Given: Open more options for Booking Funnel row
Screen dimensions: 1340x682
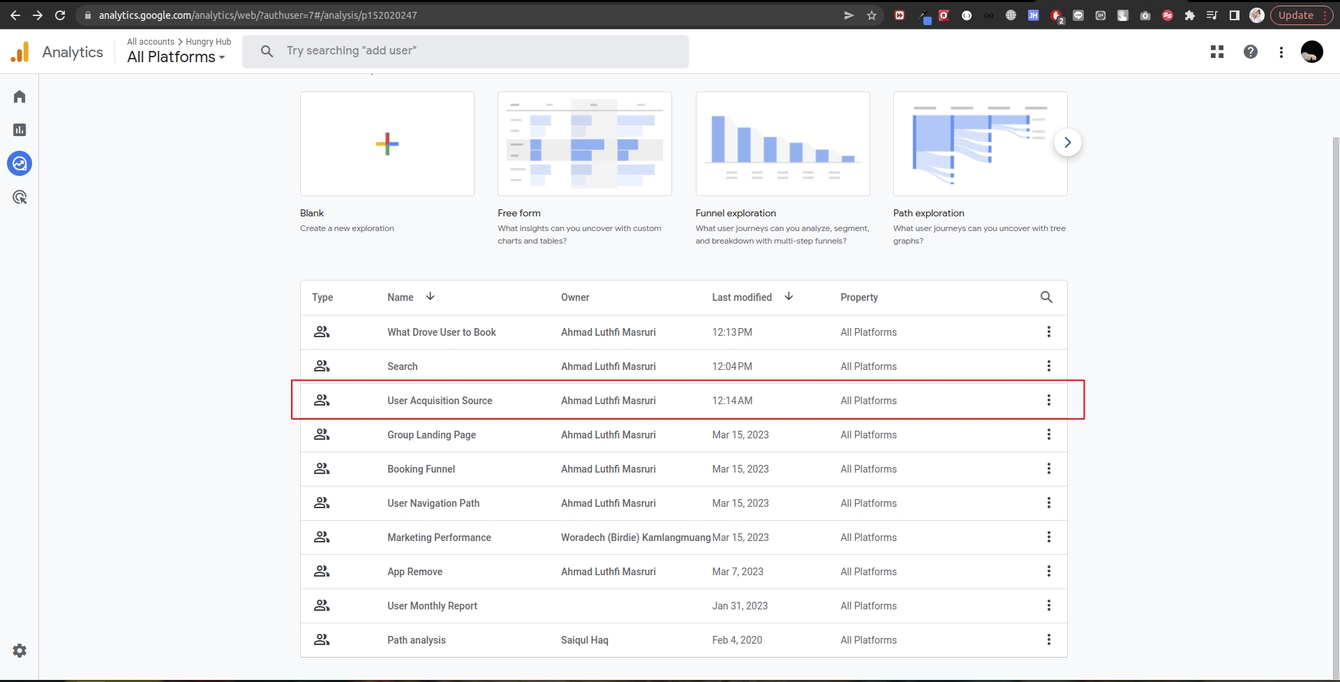Looking at the screenshot, I should [x=1048, y=469].
